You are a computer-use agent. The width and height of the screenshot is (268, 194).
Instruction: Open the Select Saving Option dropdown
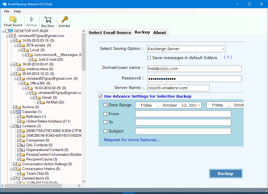[x=223, y=49]
